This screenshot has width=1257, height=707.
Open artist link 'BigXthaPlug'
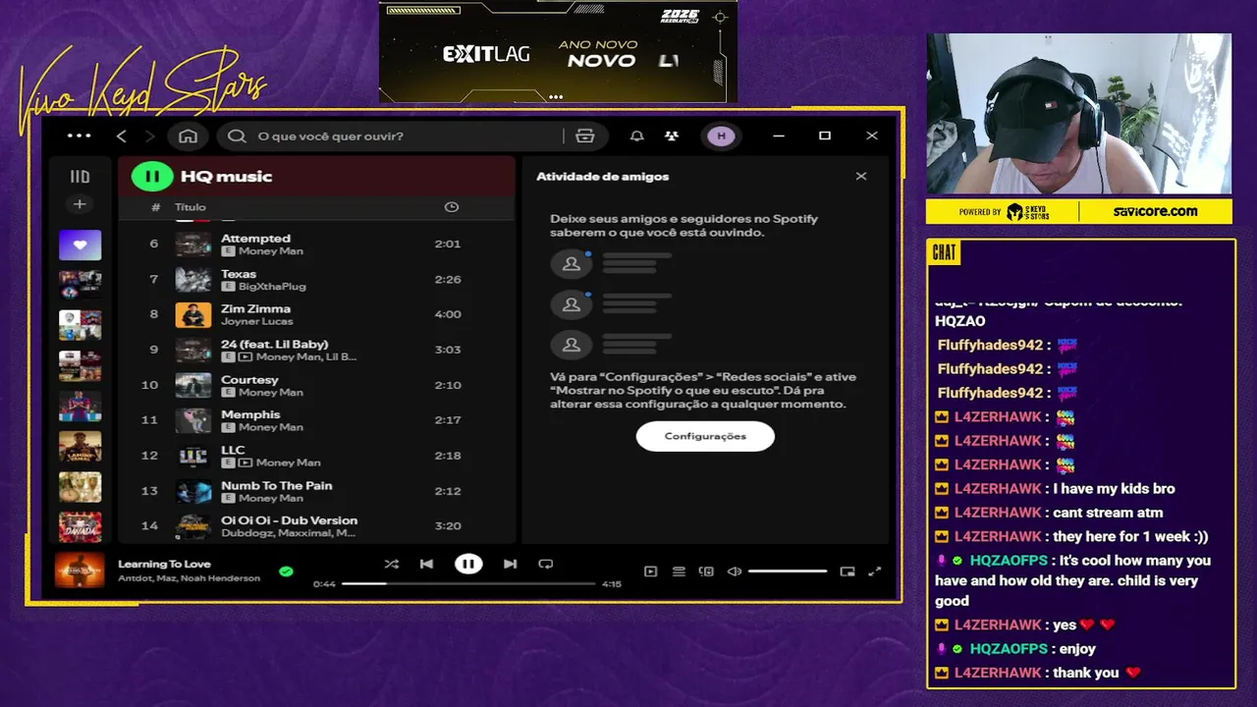[272, 287]
